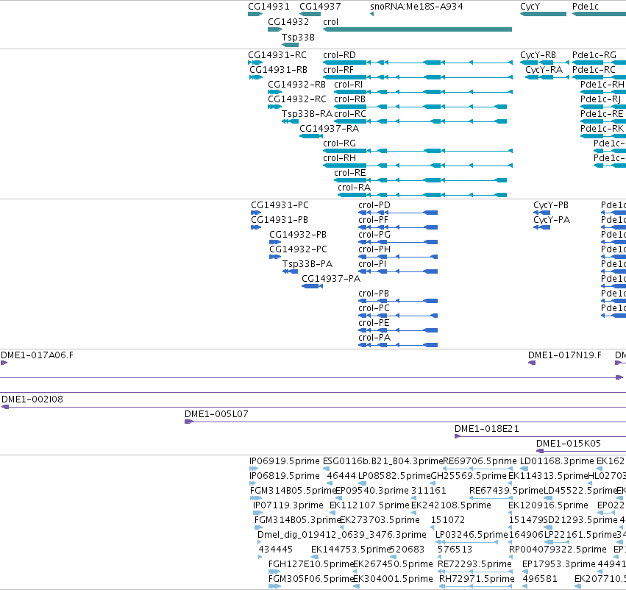The height and width of the screenshot is (590, 626).
Task: Click transcript CG14937-RA
Action: click(x=311, y=136)
